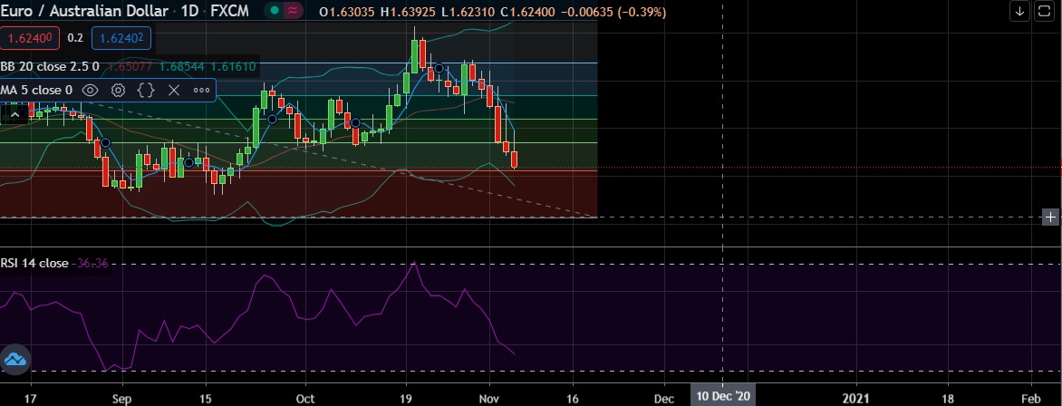Click the RSI value 36.36
The width and height of the screenshot is (1062, 406).
point(92,263)
